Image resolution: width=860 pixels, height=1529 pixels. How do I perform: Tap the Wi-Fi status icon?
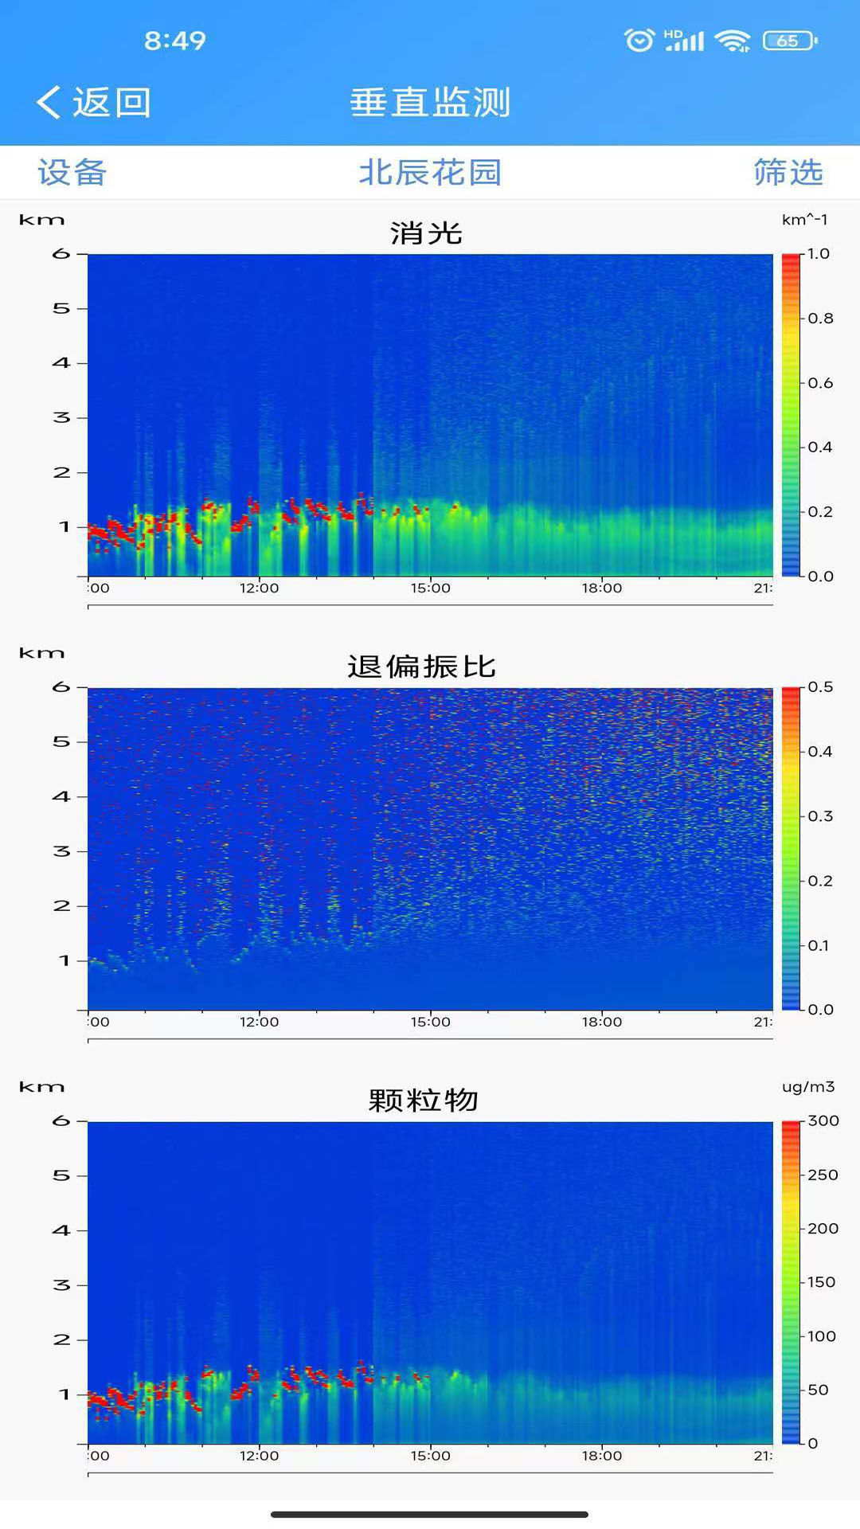(732, 40)
